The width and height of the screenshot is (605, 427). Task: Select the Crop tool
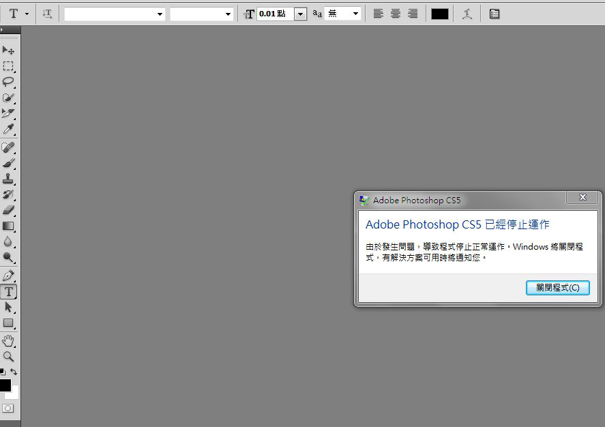pos(8,113)
